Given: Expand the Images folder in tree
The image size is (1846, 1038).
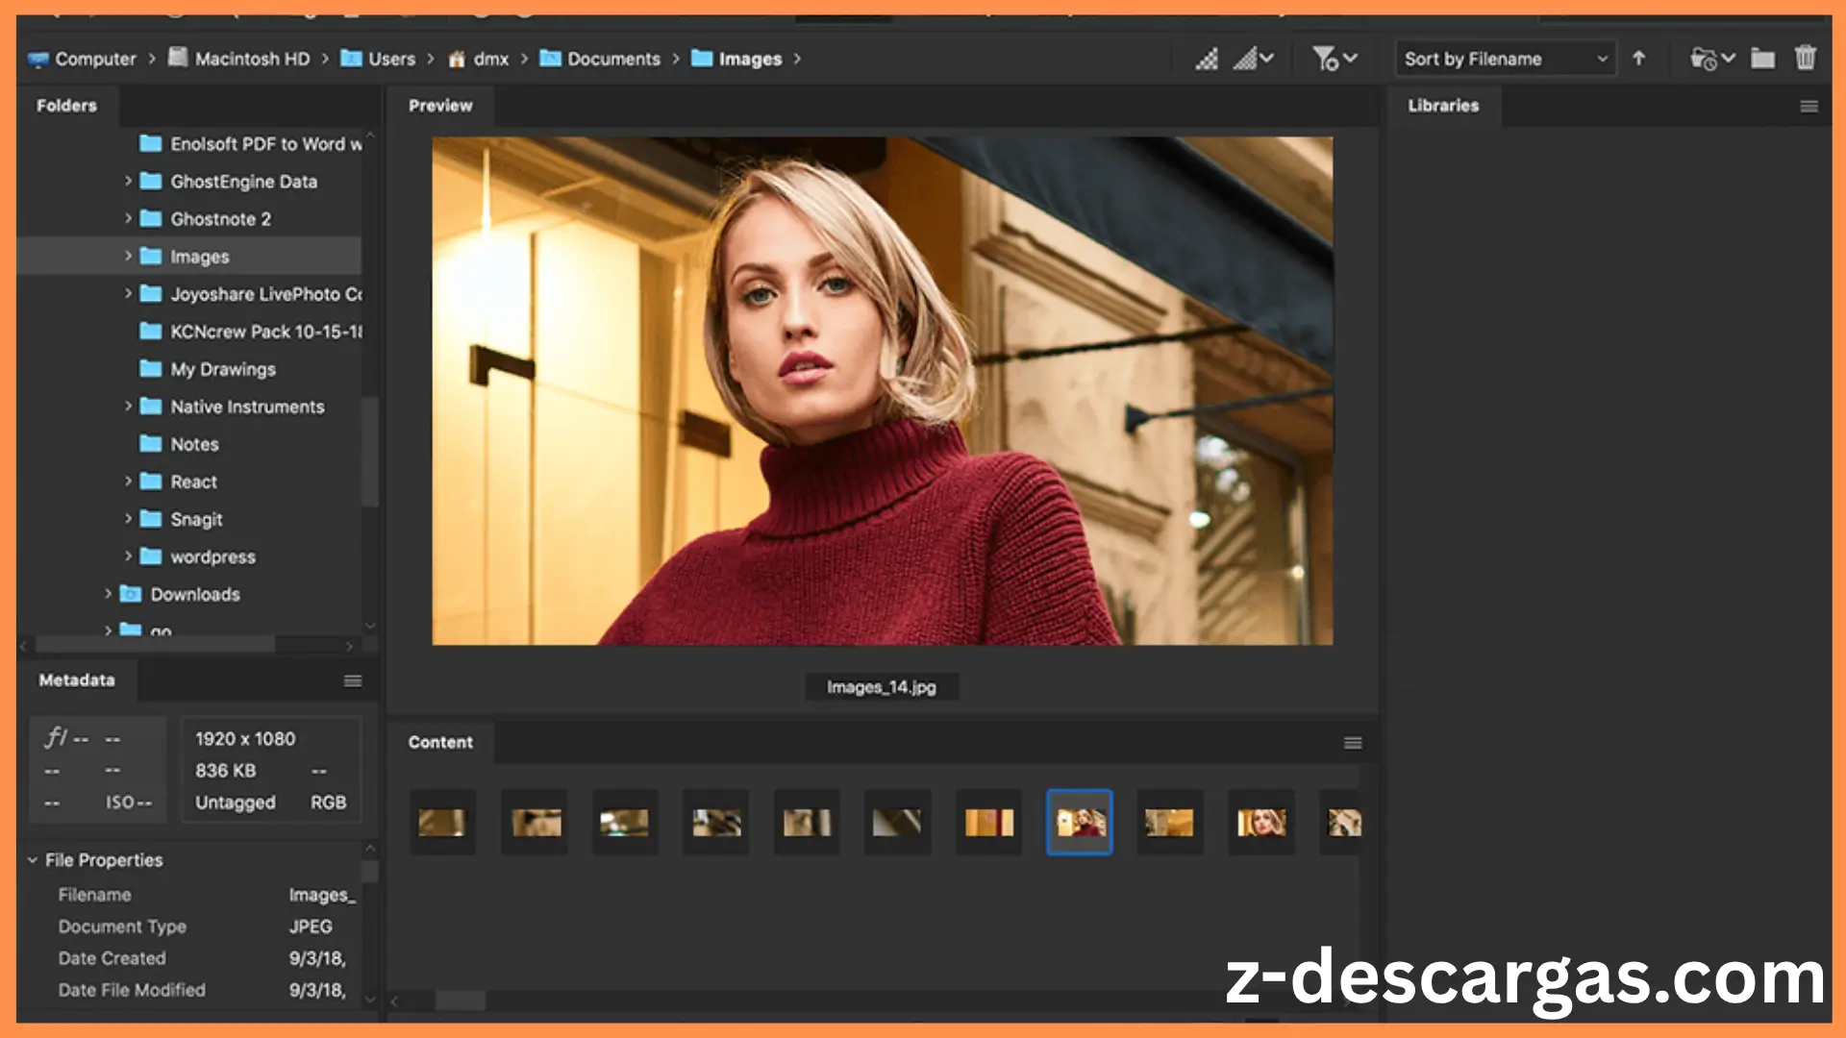Looking at the screenshot, I should pos(128,256).
